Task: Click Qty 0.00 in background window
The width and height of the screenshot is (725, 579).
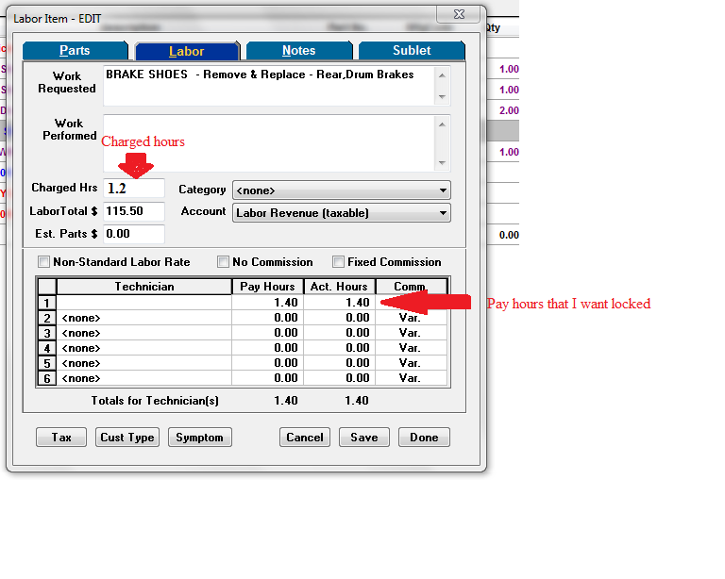Action: pyautogui.click(x=509, y=235)
